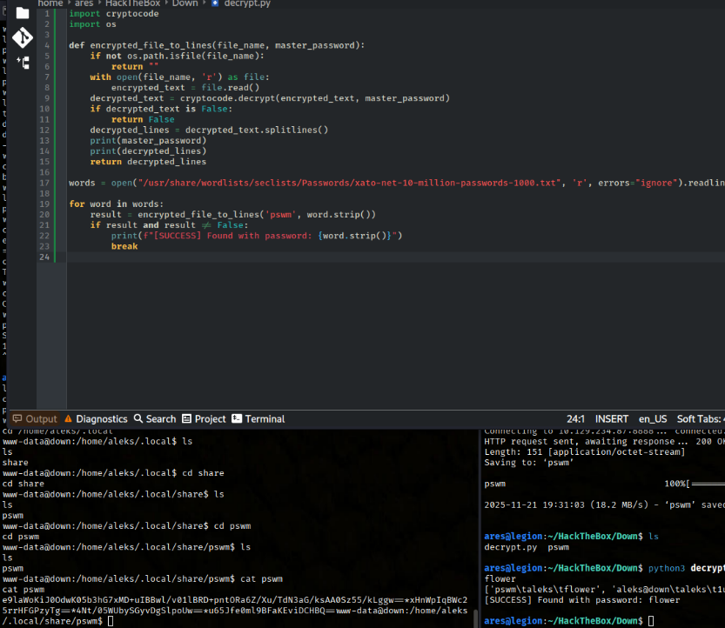Select 'HackTheBox' in the breadcrumb path

pyautogui.click(x=132, y=3)
